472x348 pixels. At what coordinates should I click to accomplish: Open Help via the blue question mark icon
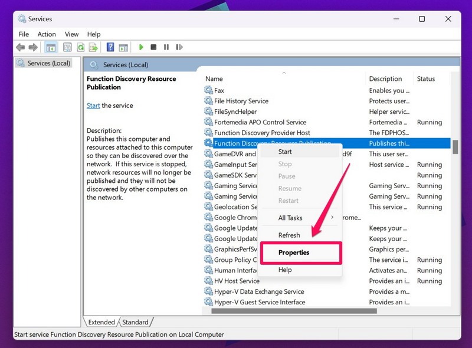(x=110, y=47)
